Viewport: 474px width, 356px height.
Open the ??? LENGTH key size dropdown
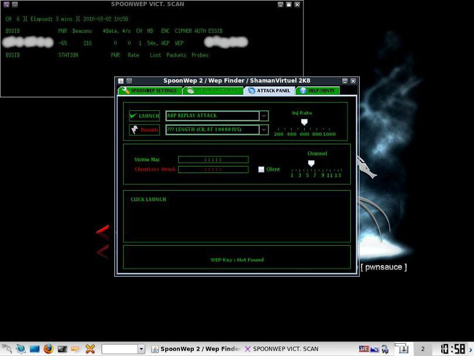[264, 130]
